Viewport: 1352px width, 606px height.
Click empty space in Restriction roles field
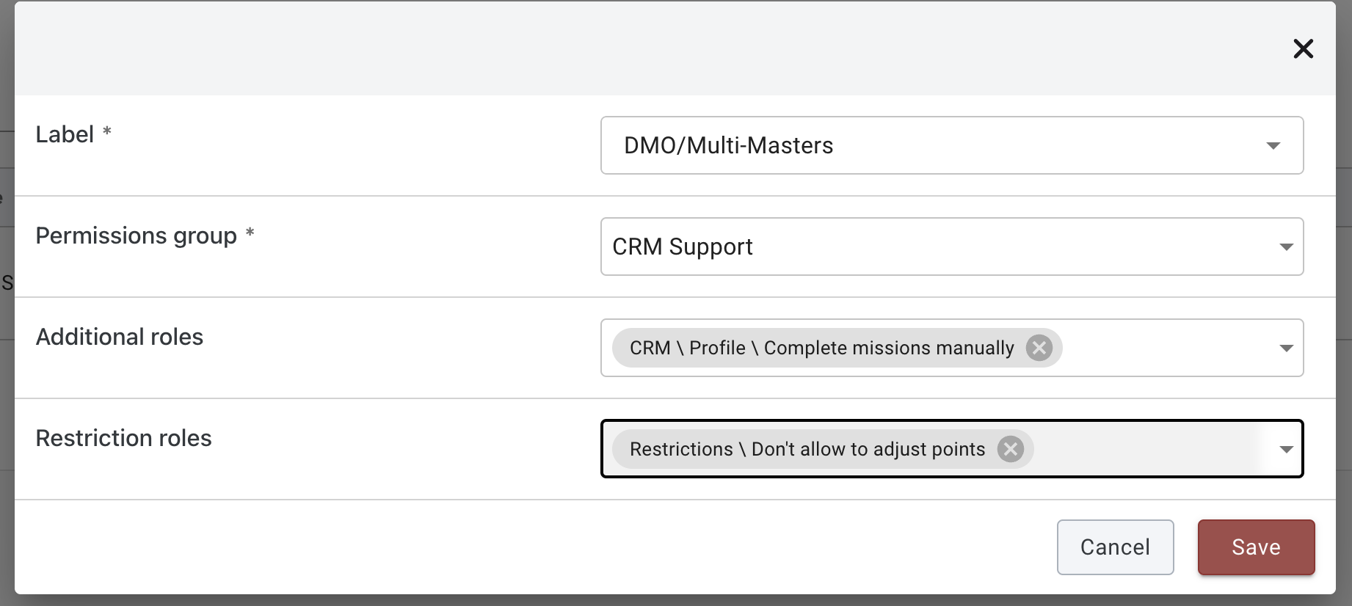click(x=1145, y=449)
